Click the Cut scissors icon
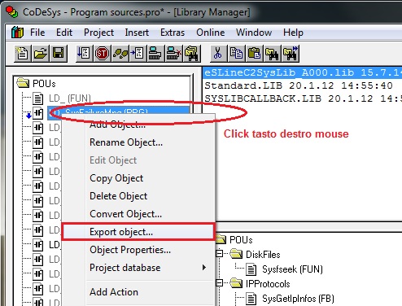Viewport: 402px width, 306px height. coord(218,53)
